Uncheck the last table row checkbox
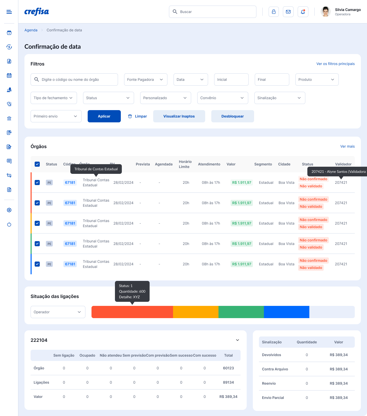The height and width of the screenshot is (416, 367). coord(37,264)
